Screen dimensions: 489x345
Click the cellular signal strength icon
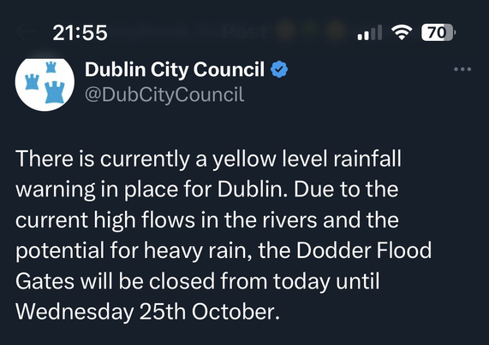click(370, 32)
